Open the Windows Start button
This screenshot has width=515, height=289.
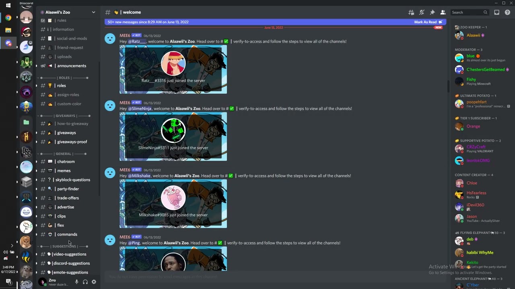coord(8,6)
